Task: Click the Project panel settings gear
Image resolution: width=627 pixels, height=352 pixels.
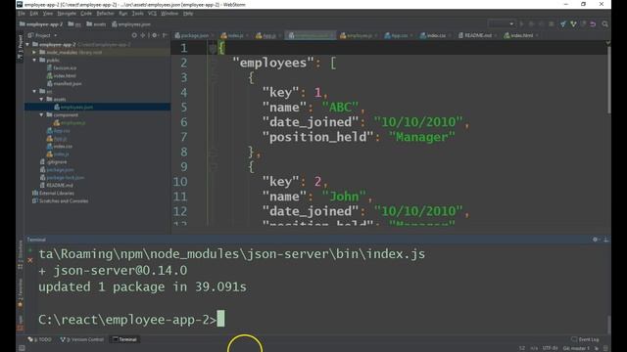Action: coord(155,35)
